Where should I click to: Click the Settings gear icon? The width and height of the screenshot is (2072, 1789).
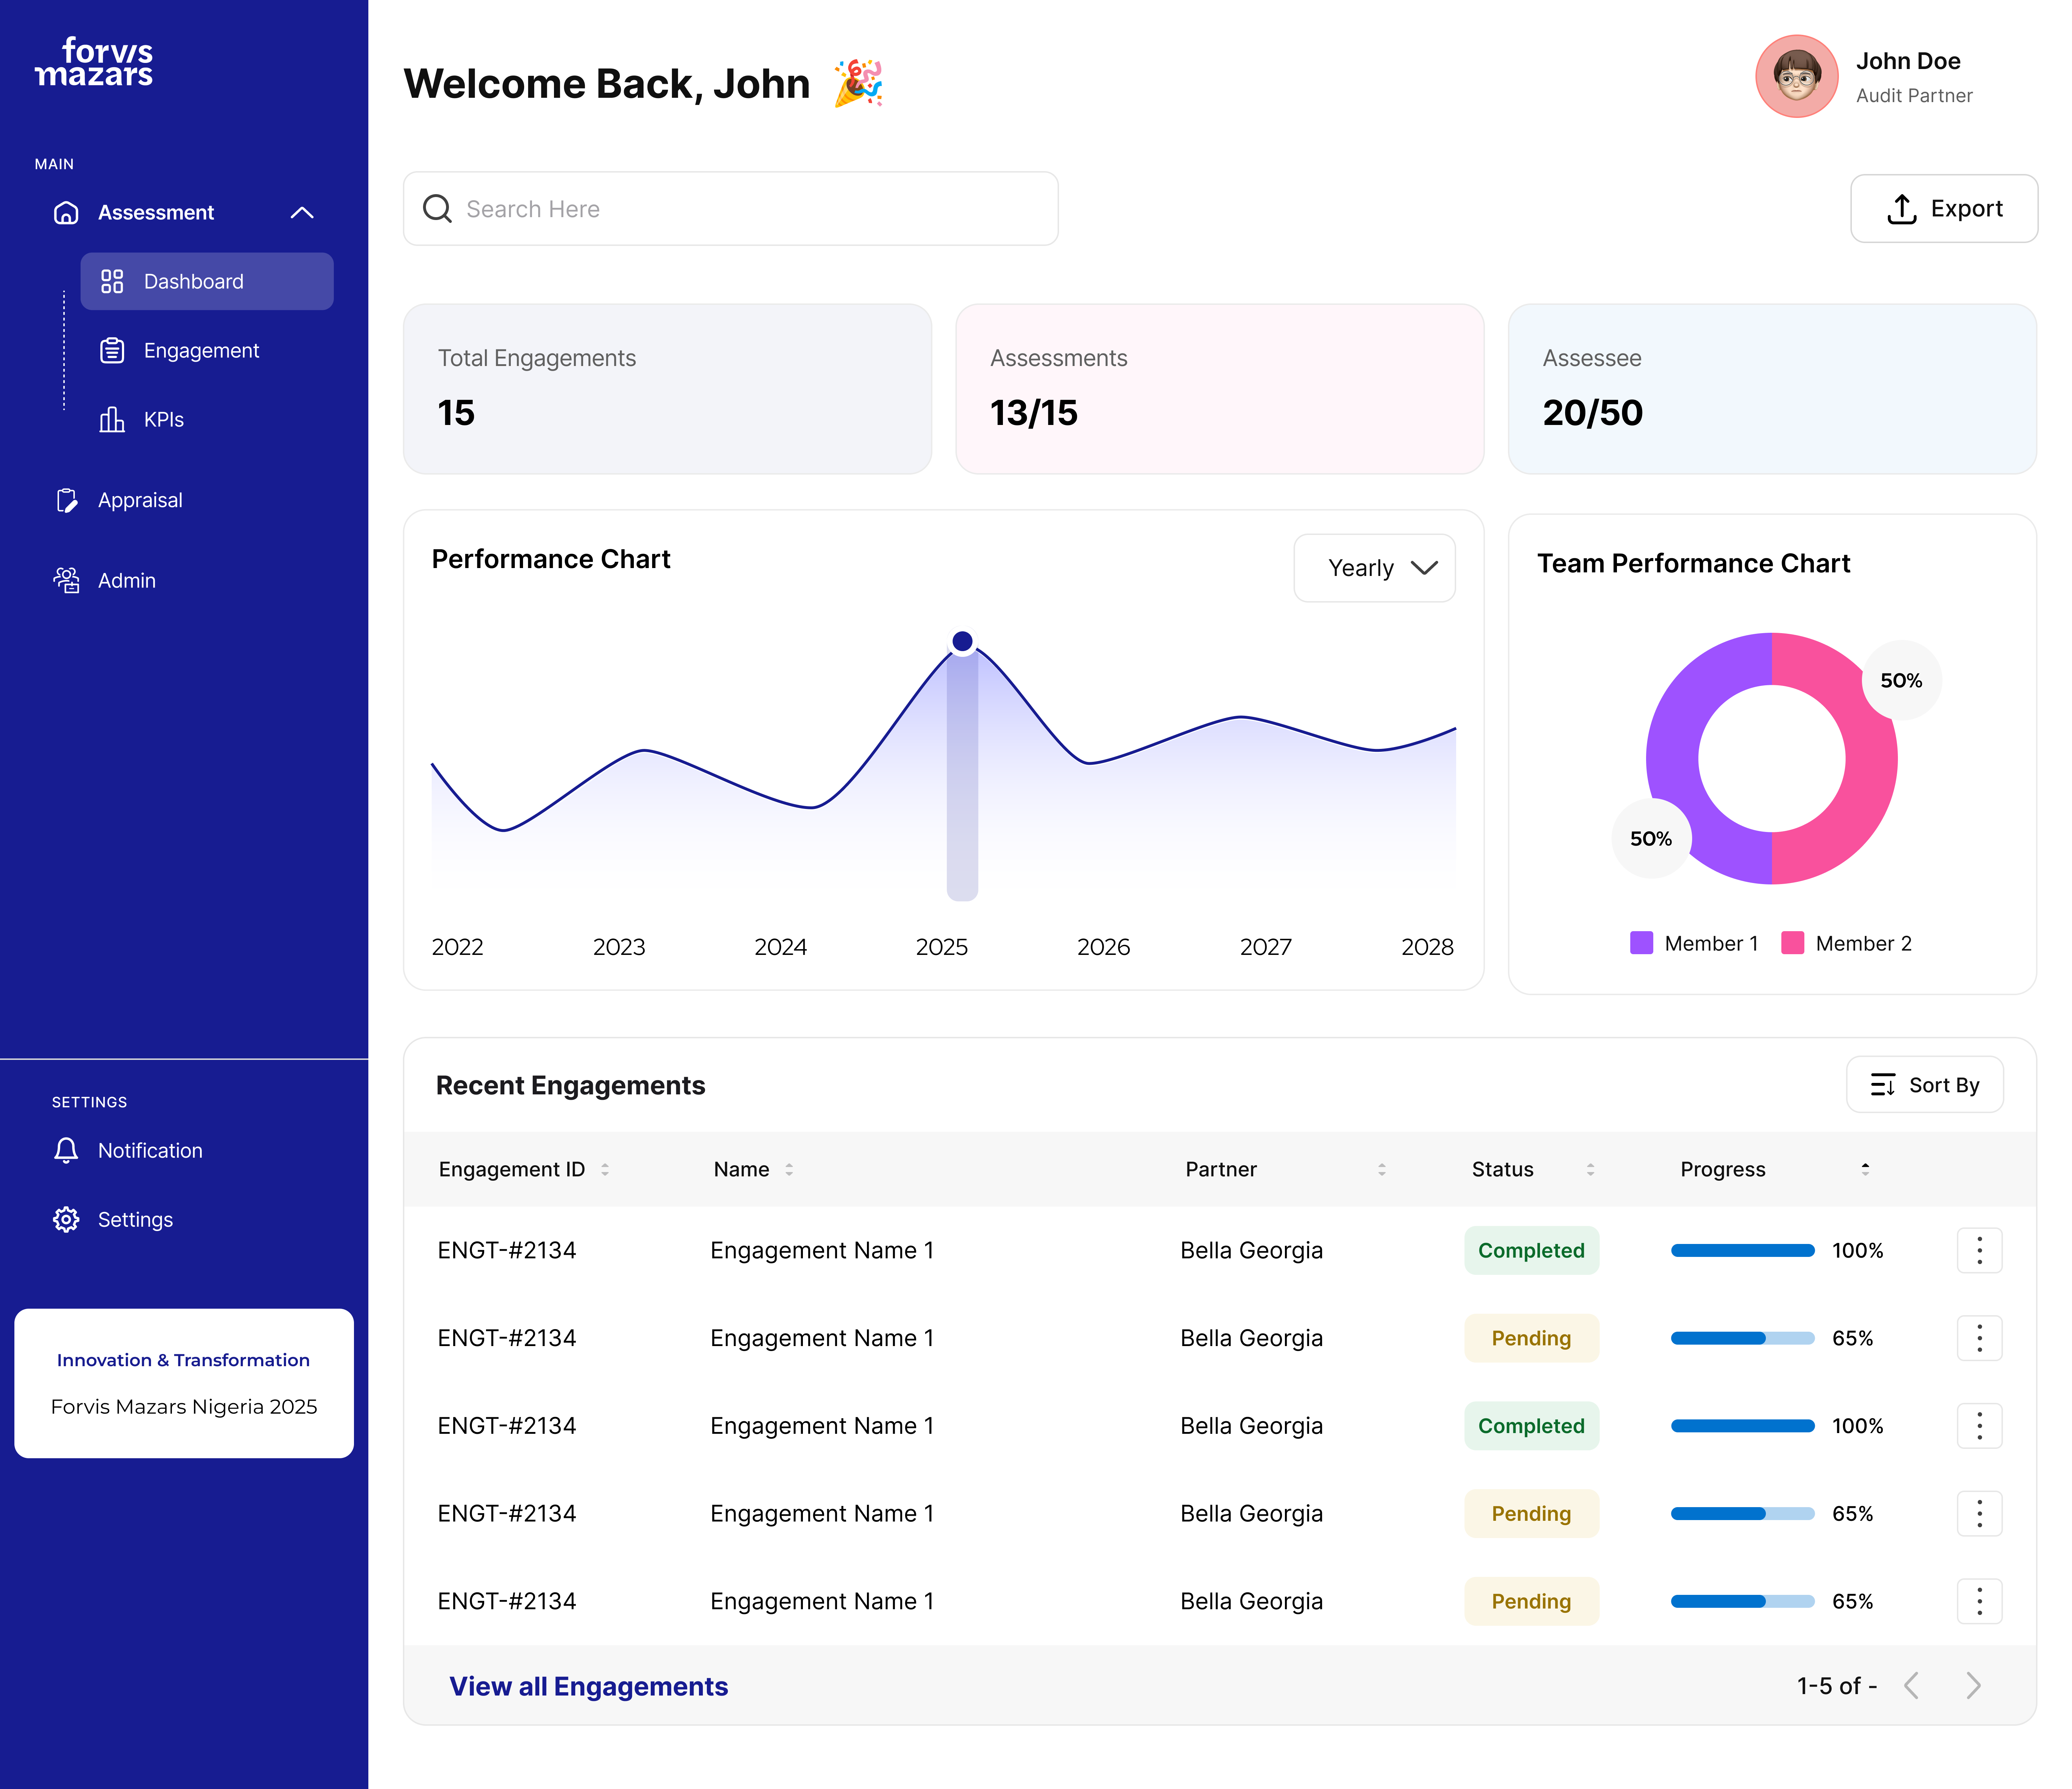pos(66,1219)
